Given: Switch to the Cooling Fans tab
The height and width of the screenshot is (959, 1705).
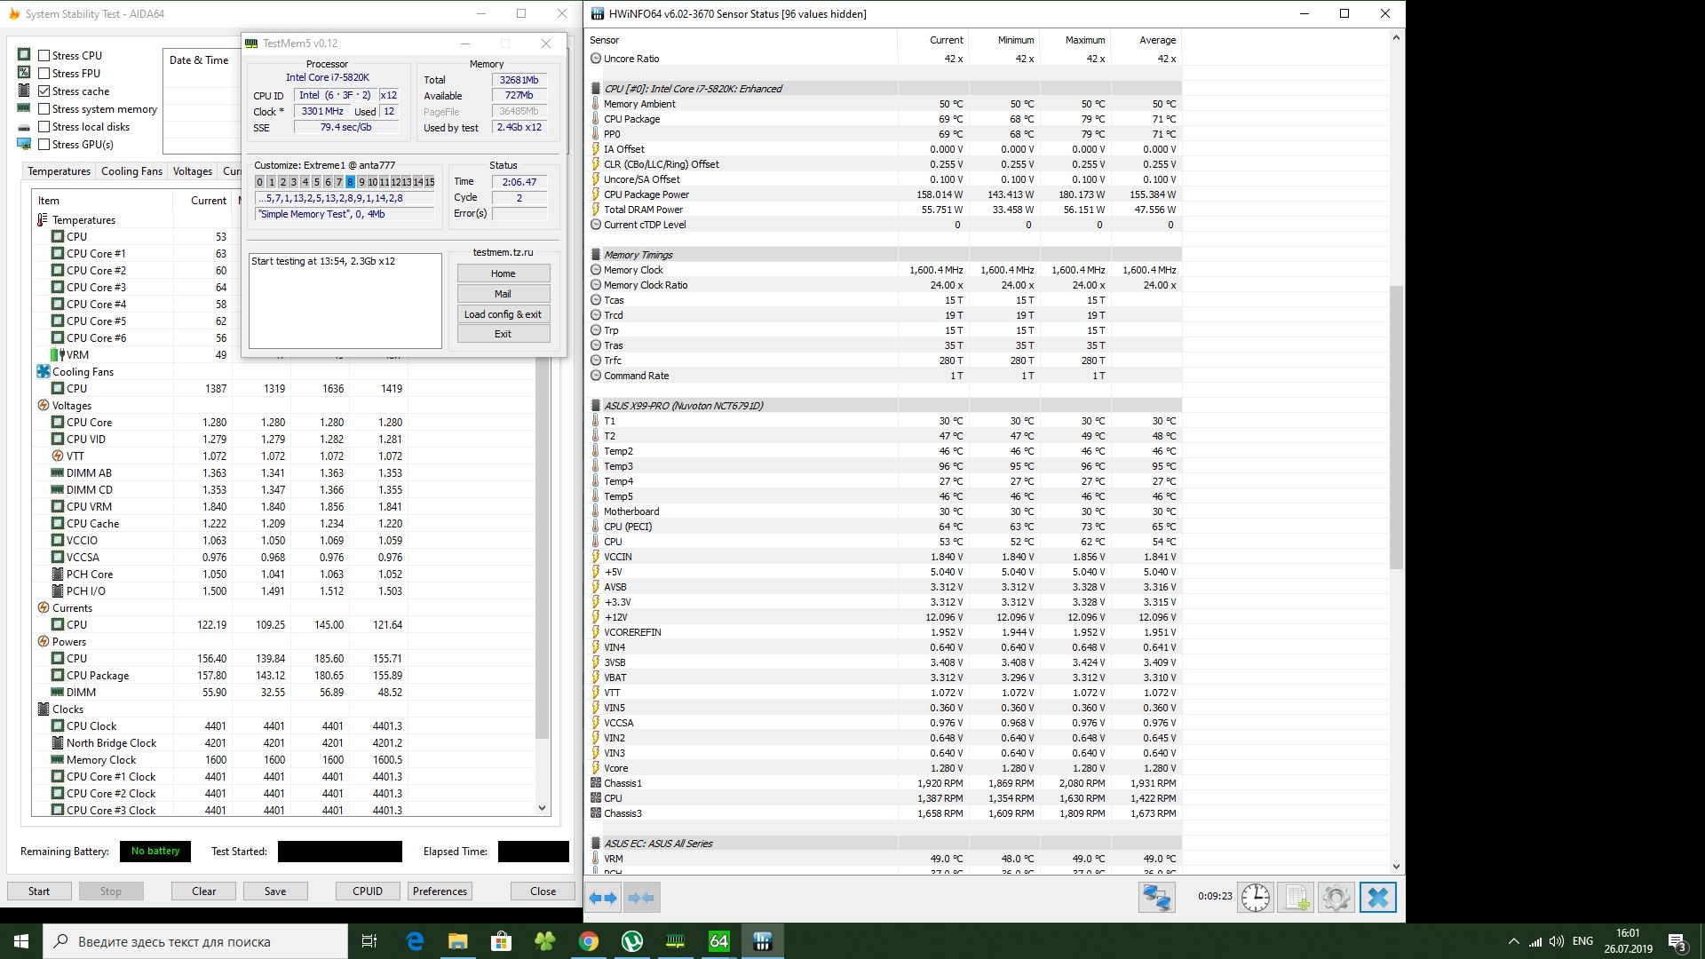Looking at the screenshot, I should point(131,171).
